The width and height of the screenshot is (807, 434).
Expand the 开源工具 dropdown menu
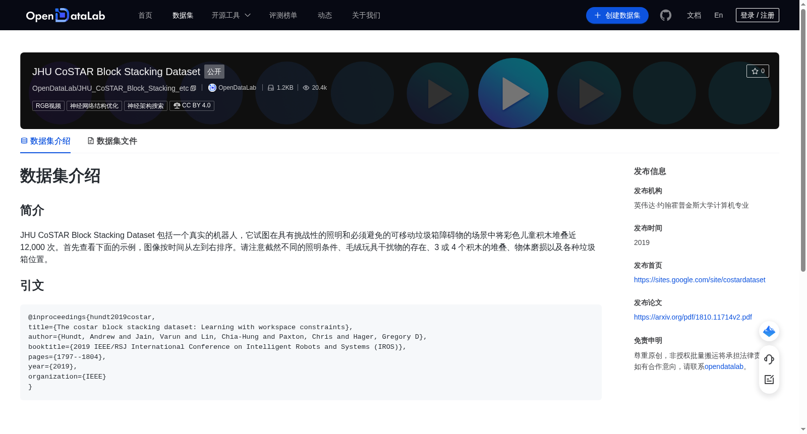click(231, 15)
